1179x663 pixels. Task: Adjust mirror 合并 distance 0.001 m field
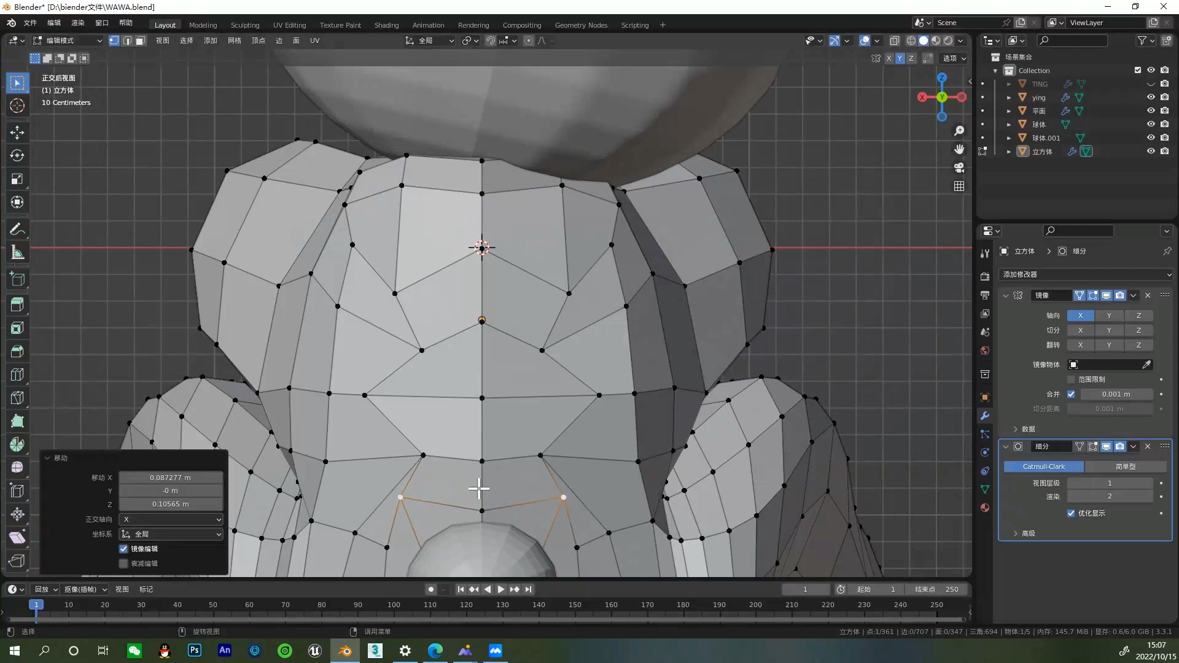tap(1116, 394)
